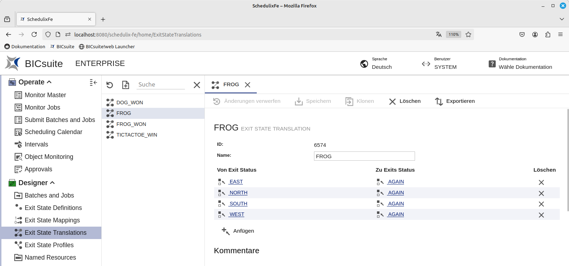Select TICTACTOE_WIN in the list
The image size is (569, 266).
[x=137, y=135]
